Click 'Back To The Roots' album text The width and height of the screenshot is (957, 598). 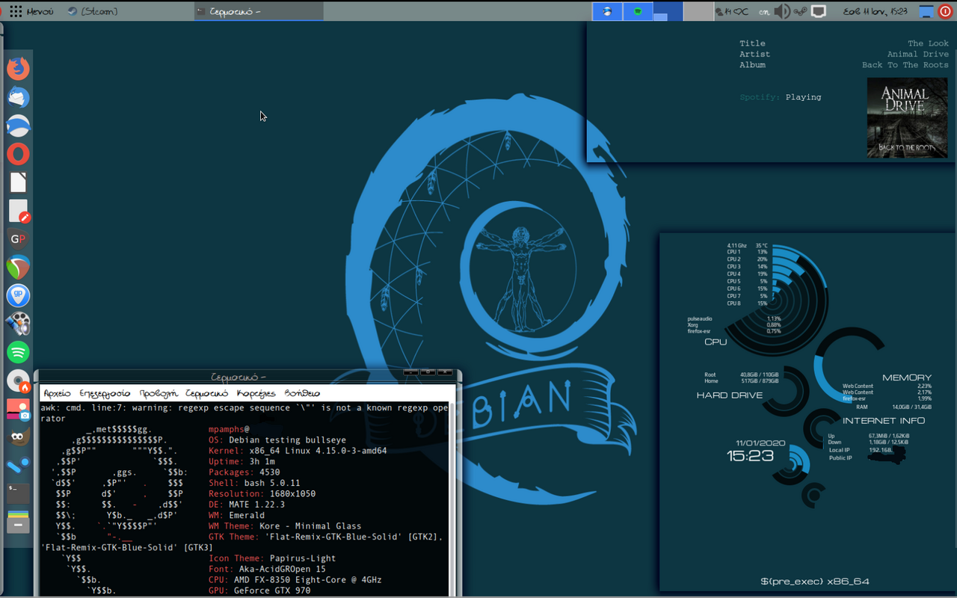click(905, 65)
